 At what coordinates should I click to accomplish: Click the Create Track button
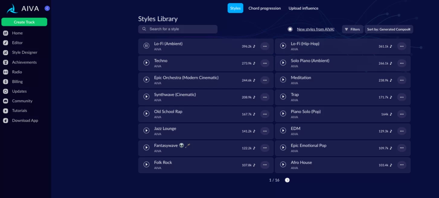pos(24,22)
